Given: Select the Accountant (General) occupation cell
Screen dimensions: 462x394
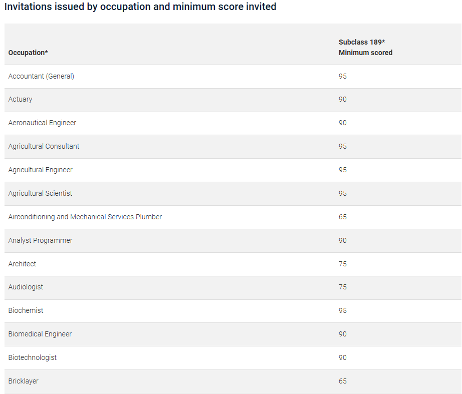Looking at the screenshot, I should 41,76.
